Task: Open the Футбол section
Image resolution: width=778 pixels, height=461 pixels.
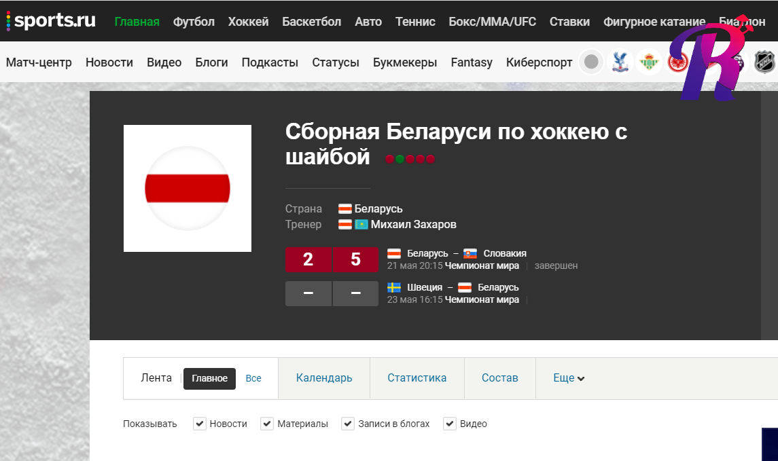Action: [x=194, y=22]
